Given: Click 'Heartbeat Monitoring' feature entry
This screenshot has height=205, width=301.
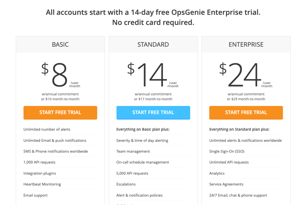Looking at the screenshot, I should [x=42, y=184].
